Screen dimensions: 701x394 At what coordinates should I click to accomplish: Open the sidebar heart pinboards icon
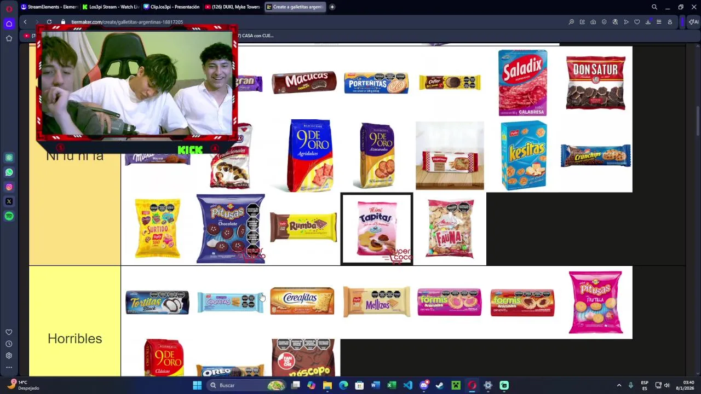(9, 332)
